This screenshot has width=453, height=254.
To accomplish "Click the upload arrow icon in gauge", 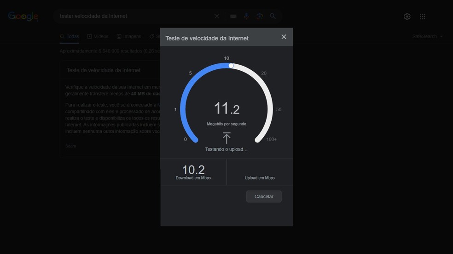I will pos(226,138).
